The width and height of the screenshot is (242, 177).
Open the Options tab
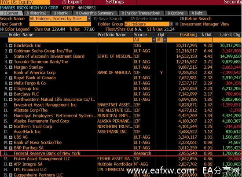click(x=176, y=13)
